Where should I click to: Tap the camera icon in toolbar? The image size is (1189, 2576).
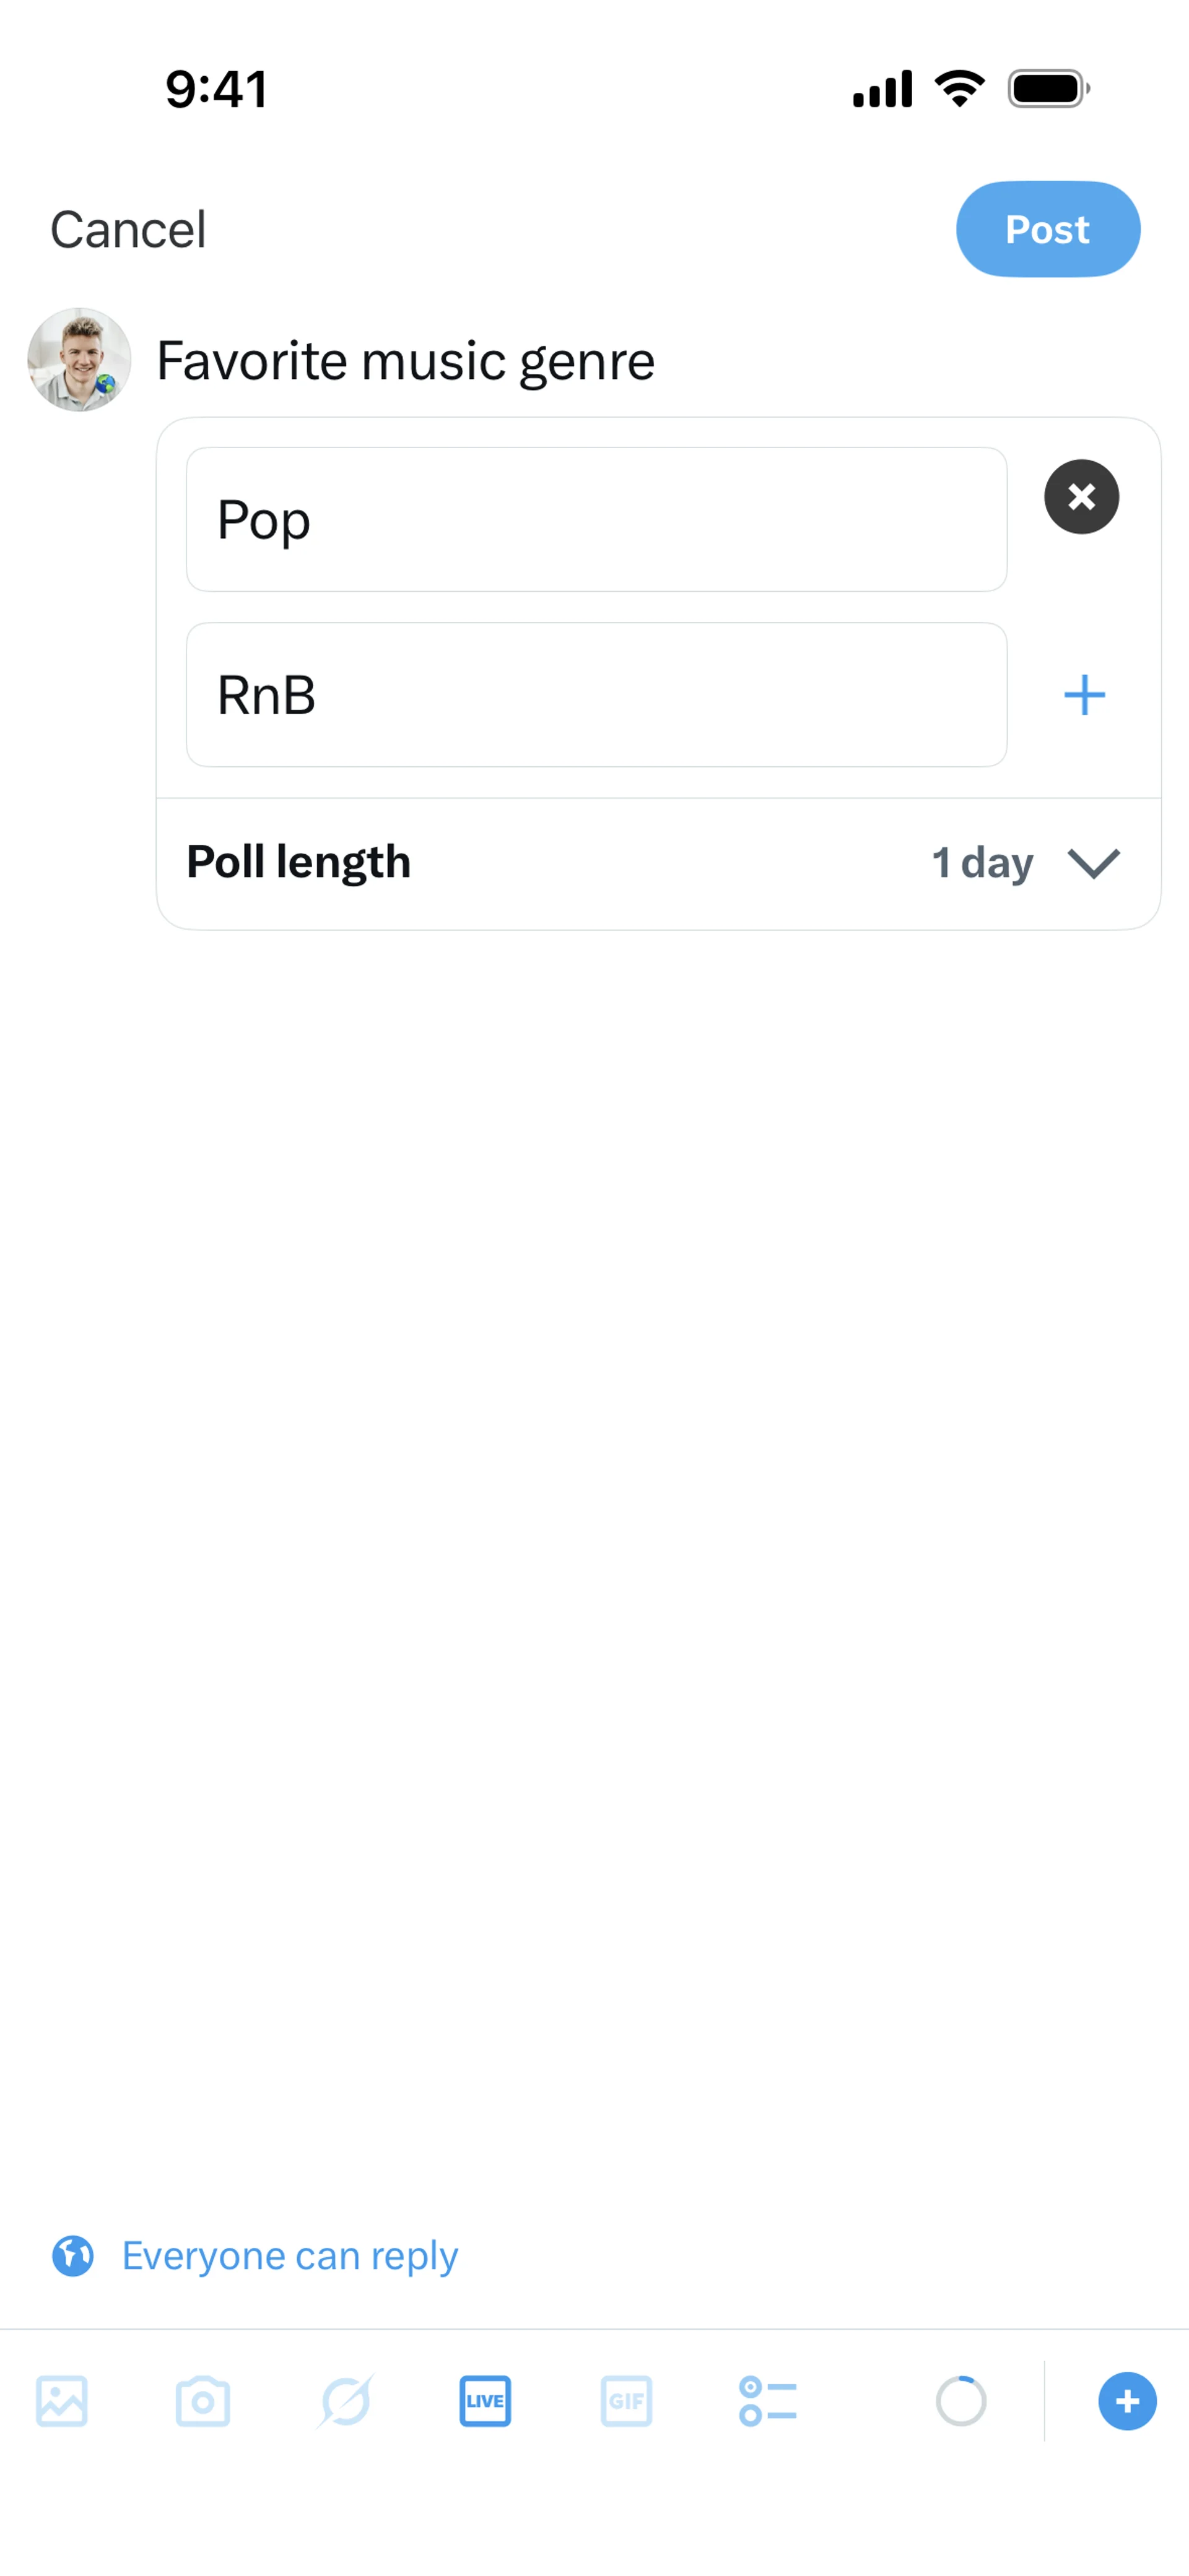click(203, 2401)
